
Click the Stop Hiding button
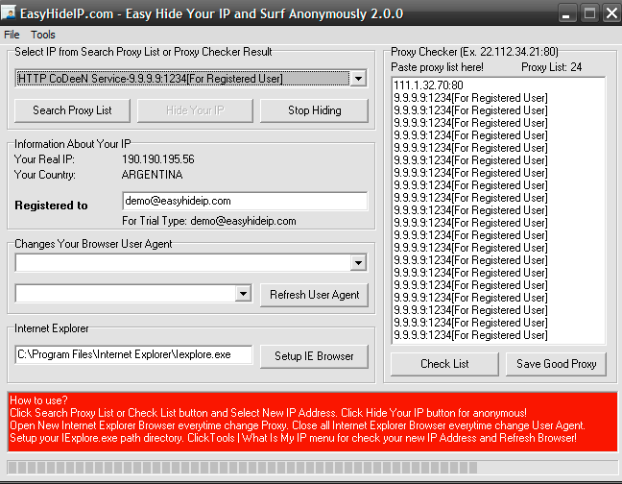click(x=314, y=110)
